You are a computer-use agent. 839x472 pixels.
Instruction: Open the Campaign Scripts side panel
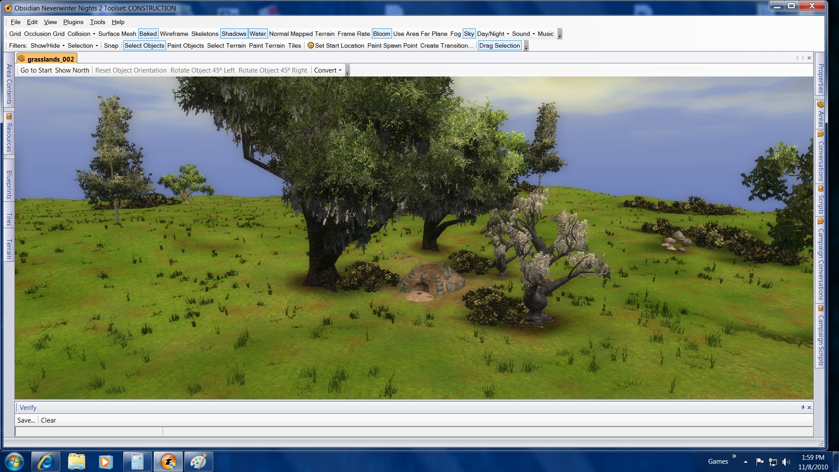(821, 336)
